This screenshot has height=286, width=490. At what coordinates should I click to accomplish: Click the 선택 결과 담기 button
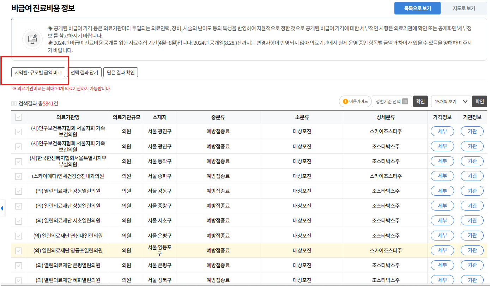coord(84,72)
